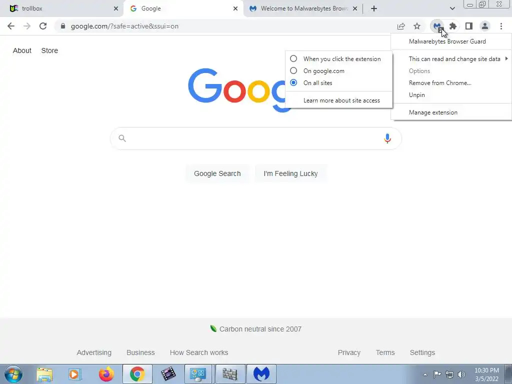
Task: Reload the Google page
Action: (43, 26)
